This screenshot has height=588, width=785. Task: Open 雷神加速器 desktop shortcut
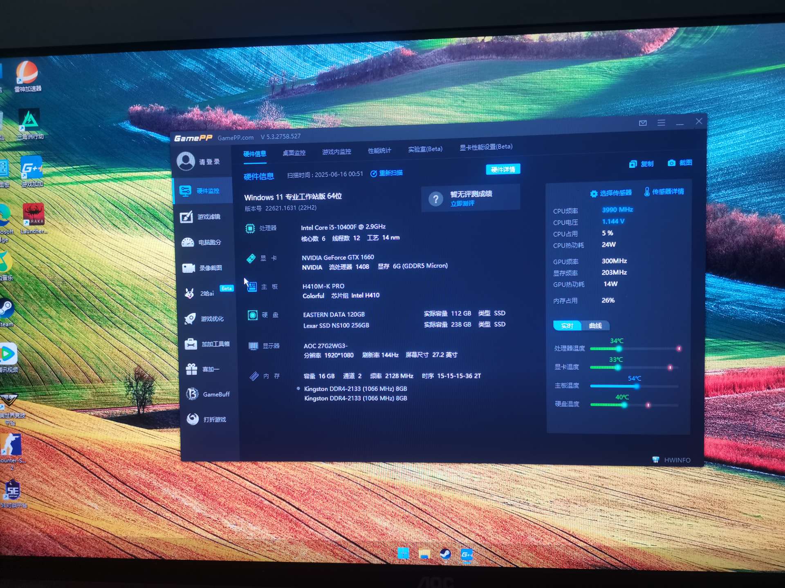[x=27, y=77]
